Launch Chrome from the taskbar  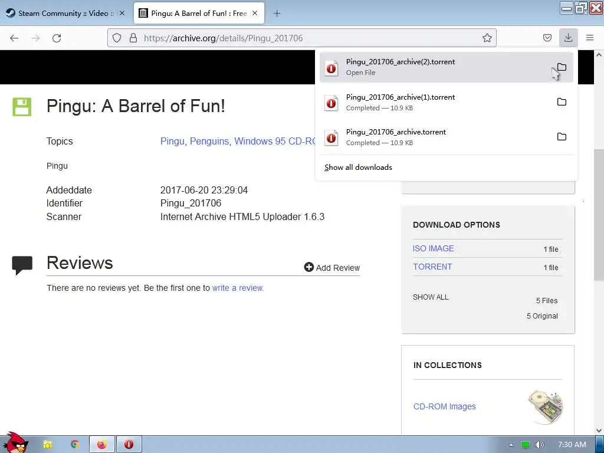click(x=75, y=445)
